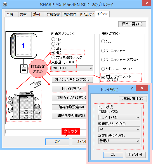Screen dimensions: 153x164
Task: Click OK in the properties window
Action: [x=57, y=142]
